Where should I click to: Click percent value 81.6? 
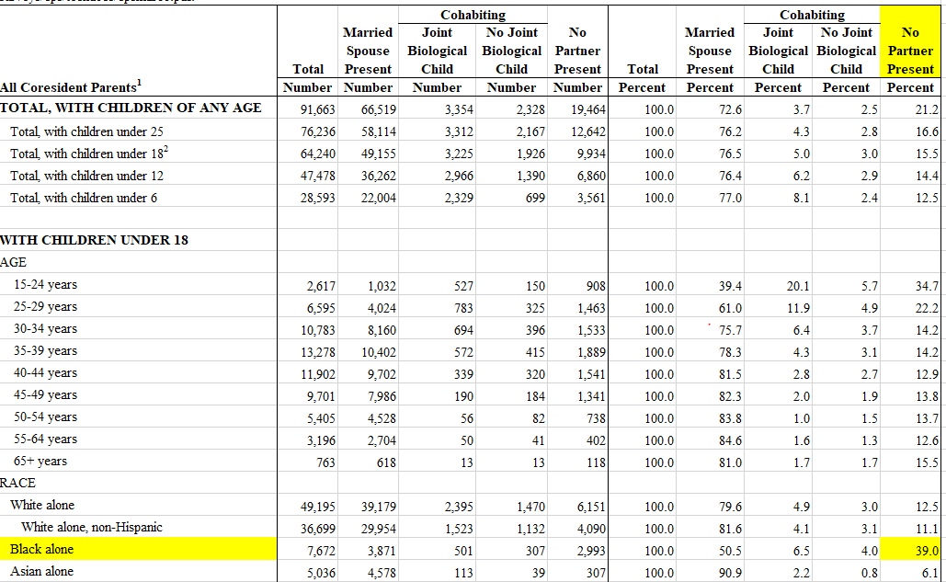point(730,529)
